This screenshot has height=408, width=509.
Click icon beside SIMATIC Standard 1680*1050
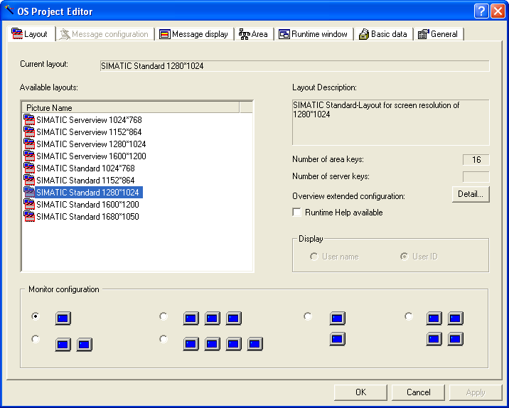[x=29, y=216]
